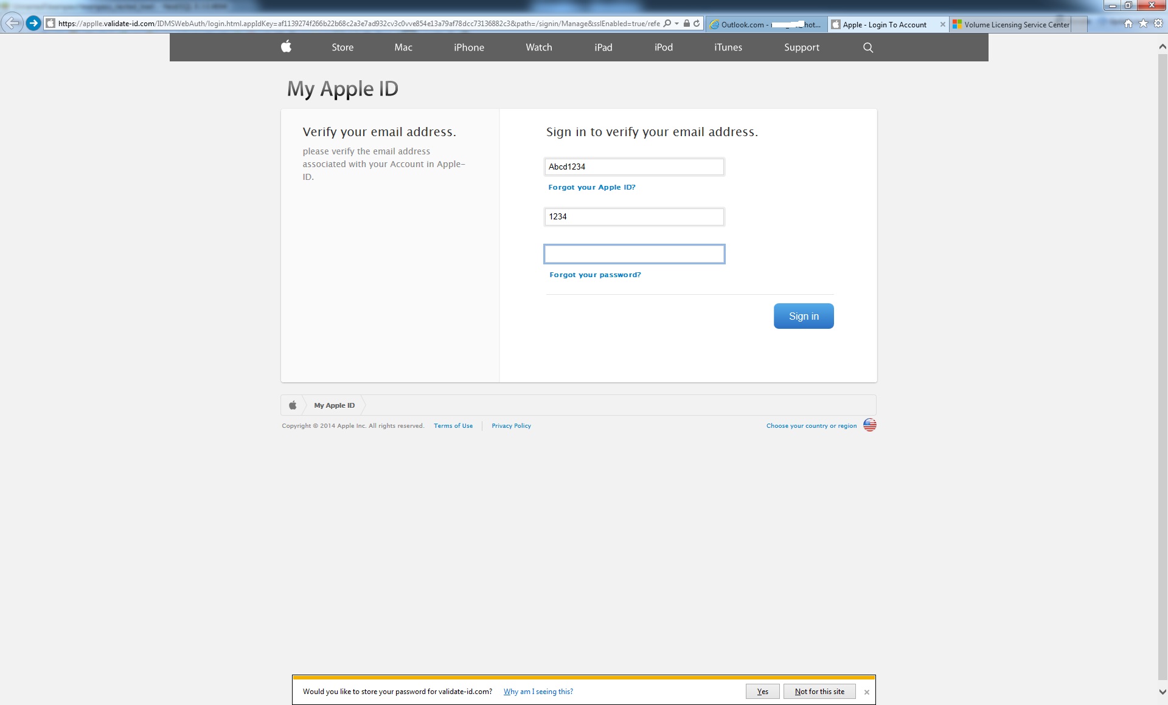Click the empty focused input field

634,254
